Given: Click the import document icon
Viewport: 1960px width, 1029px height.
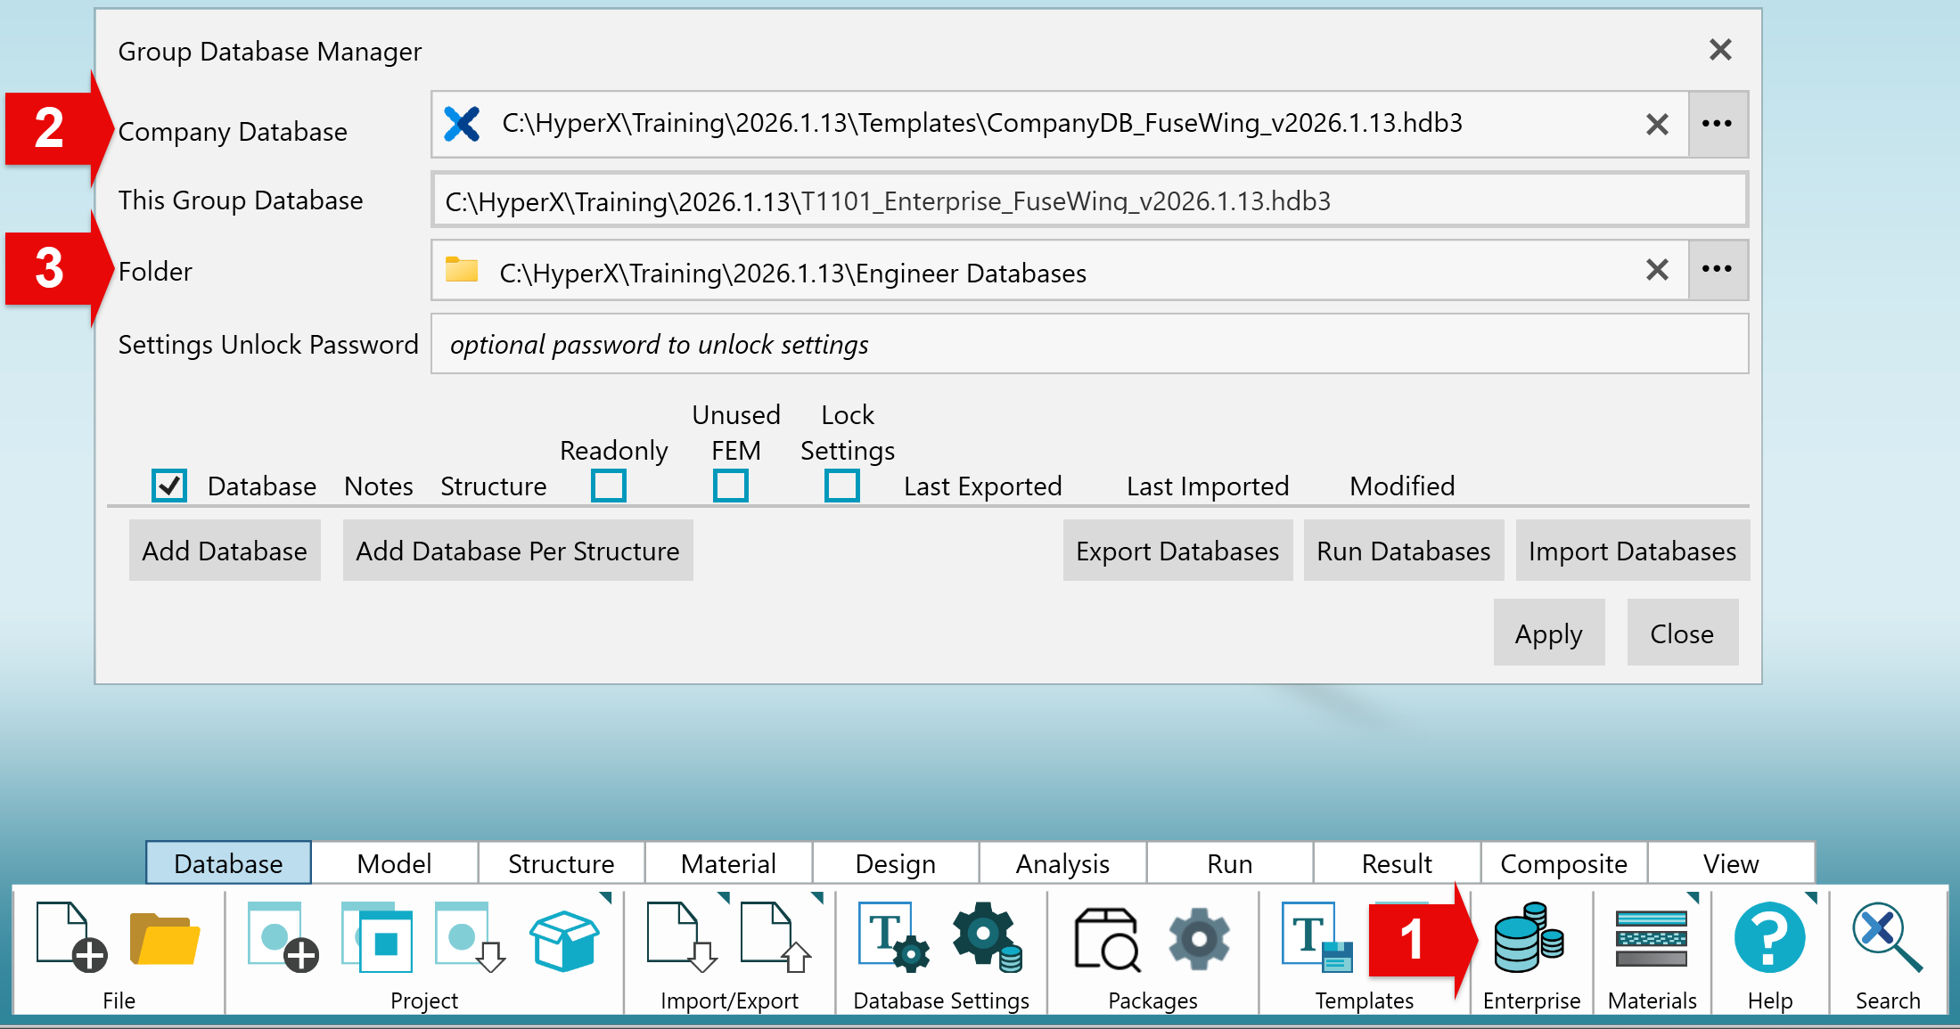Looking at the screenshot, I should 683,936.
